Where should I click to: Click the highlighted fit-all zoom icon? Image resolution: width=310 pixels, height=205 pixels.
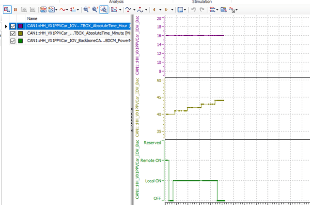tap(104, 9)
